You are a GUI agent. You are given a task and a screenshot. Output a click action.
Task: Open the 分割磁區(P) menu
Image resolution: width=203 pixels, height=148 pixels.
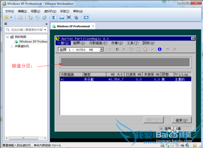(x=98, y=43)
